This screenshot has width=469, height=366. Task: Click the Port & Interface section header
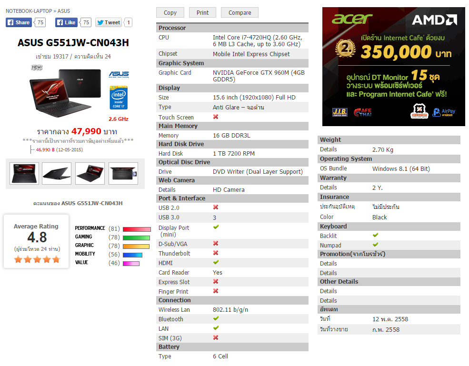232,198
